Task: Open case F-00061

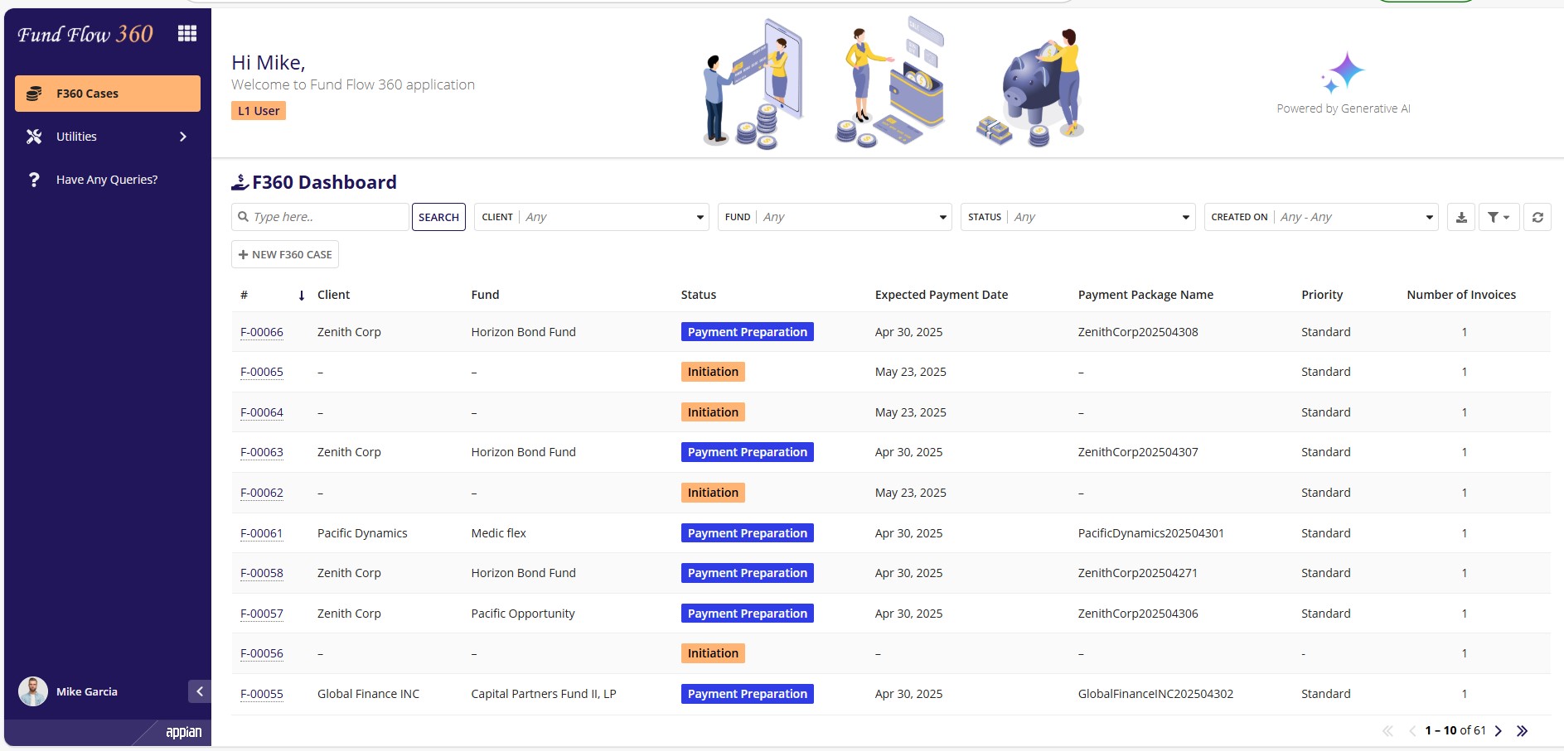Action: click(x=262, y=533)
